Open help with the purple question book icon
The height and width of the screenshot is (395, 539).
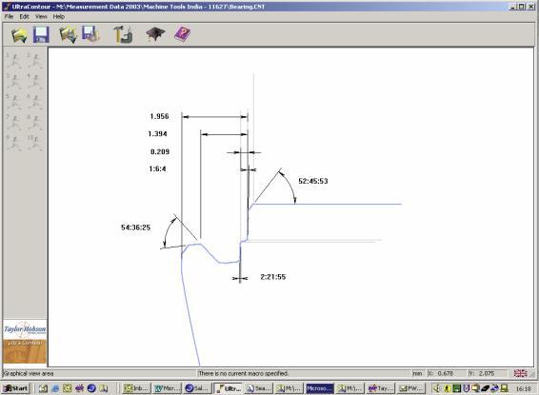182,34
